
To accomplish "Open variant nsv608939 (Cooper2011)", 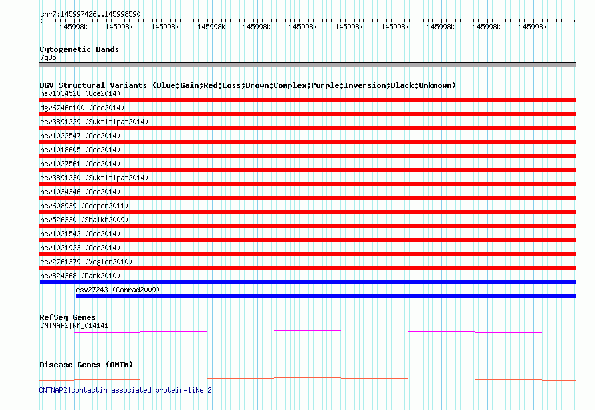I will (84, 206).
